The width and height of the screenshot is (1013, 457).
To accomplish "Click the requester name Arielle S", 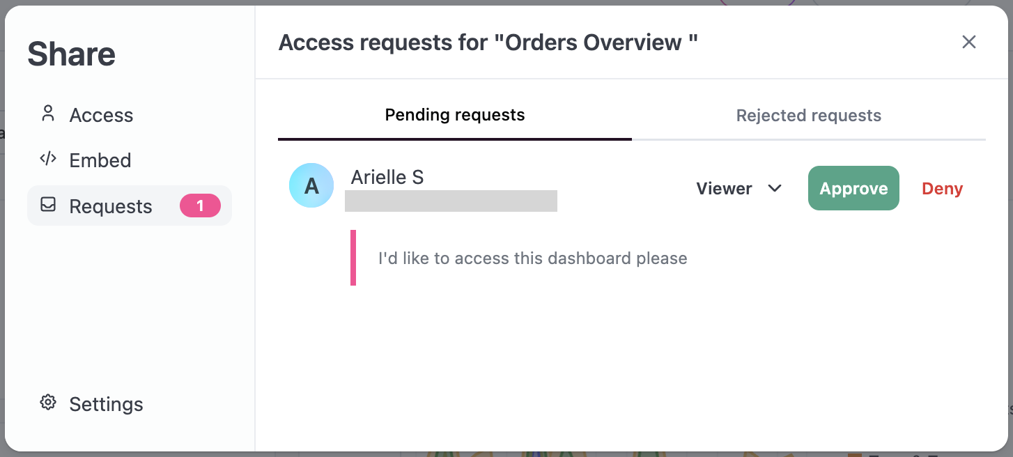I will click(387, 177).
